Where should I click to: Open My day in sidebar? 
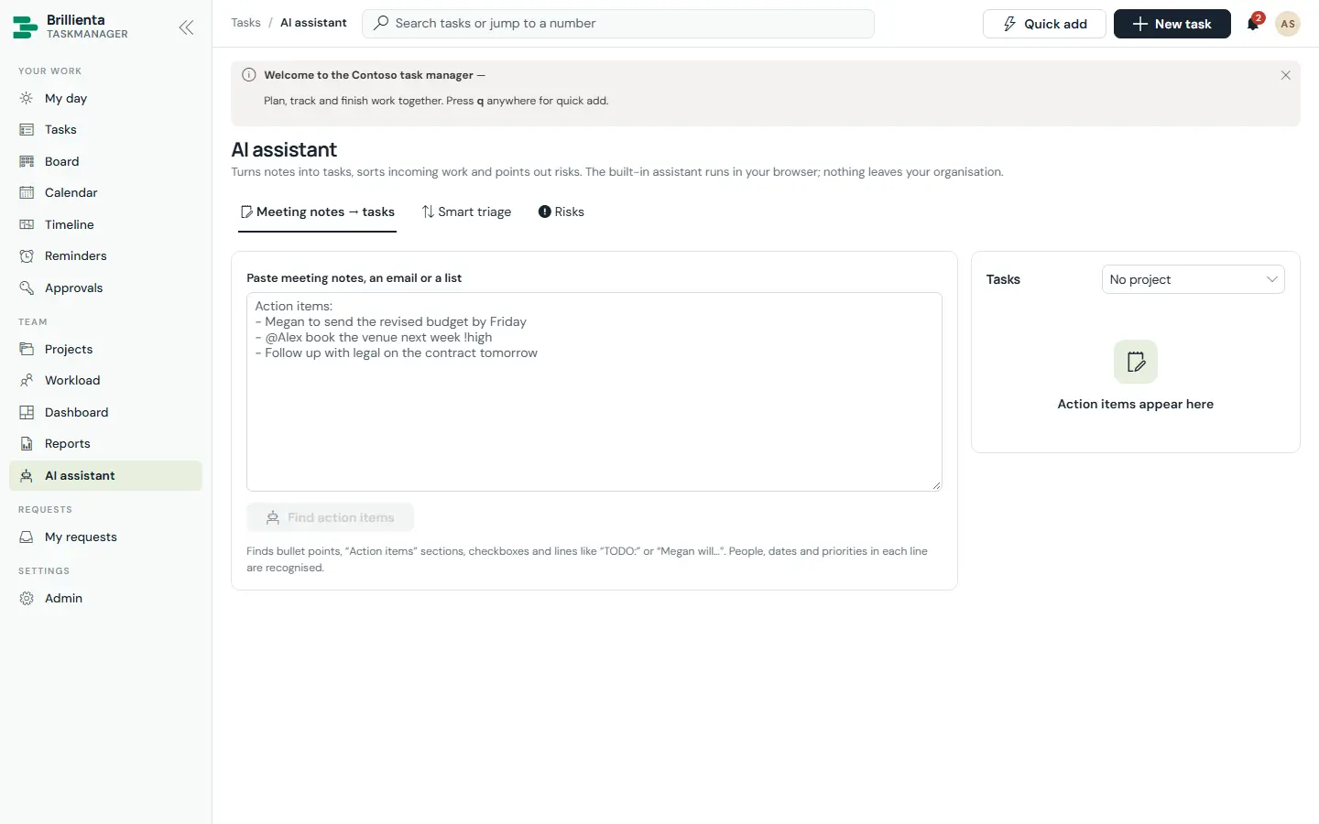point(105,98)
